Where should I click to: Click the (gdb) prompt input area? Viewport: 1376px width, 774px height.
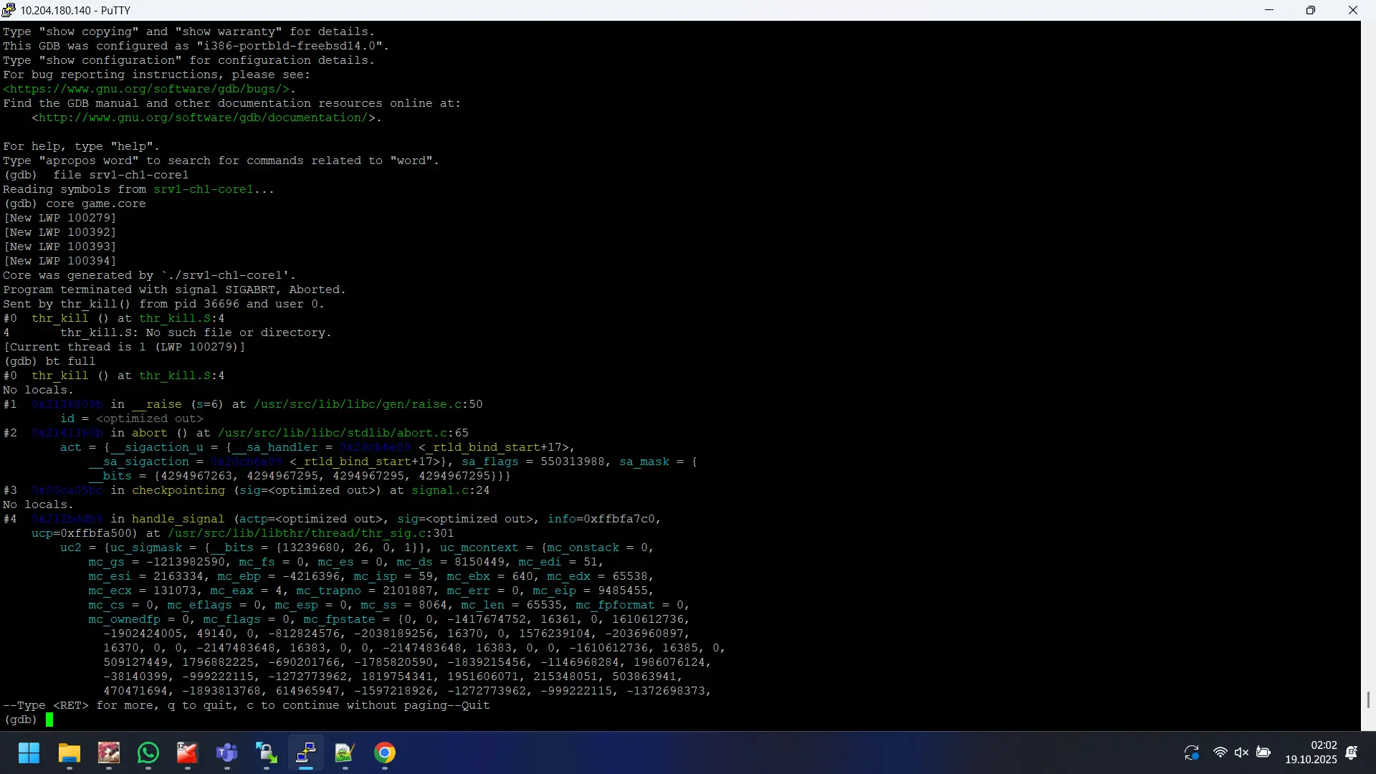click(48, 720)
